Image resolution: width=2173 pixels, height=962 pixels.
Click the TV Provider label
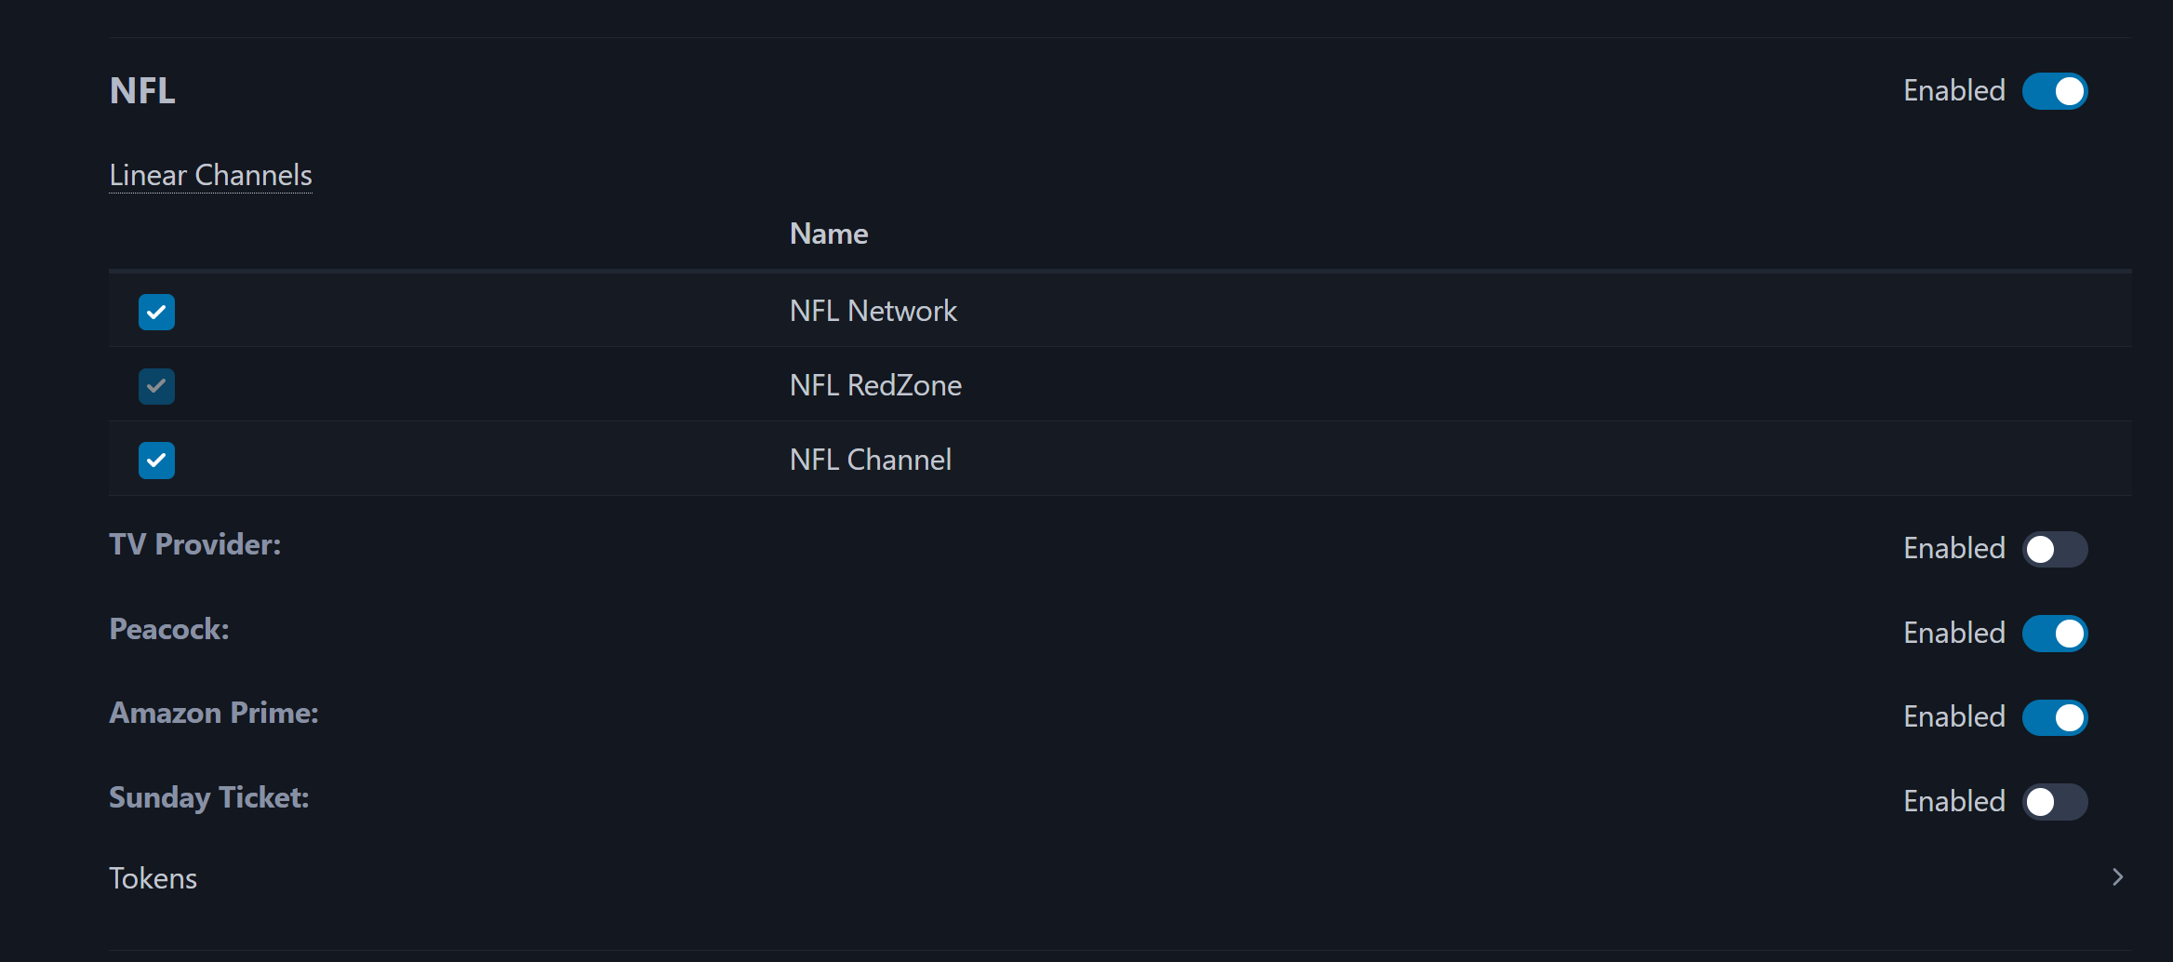(x=194, y=544)
